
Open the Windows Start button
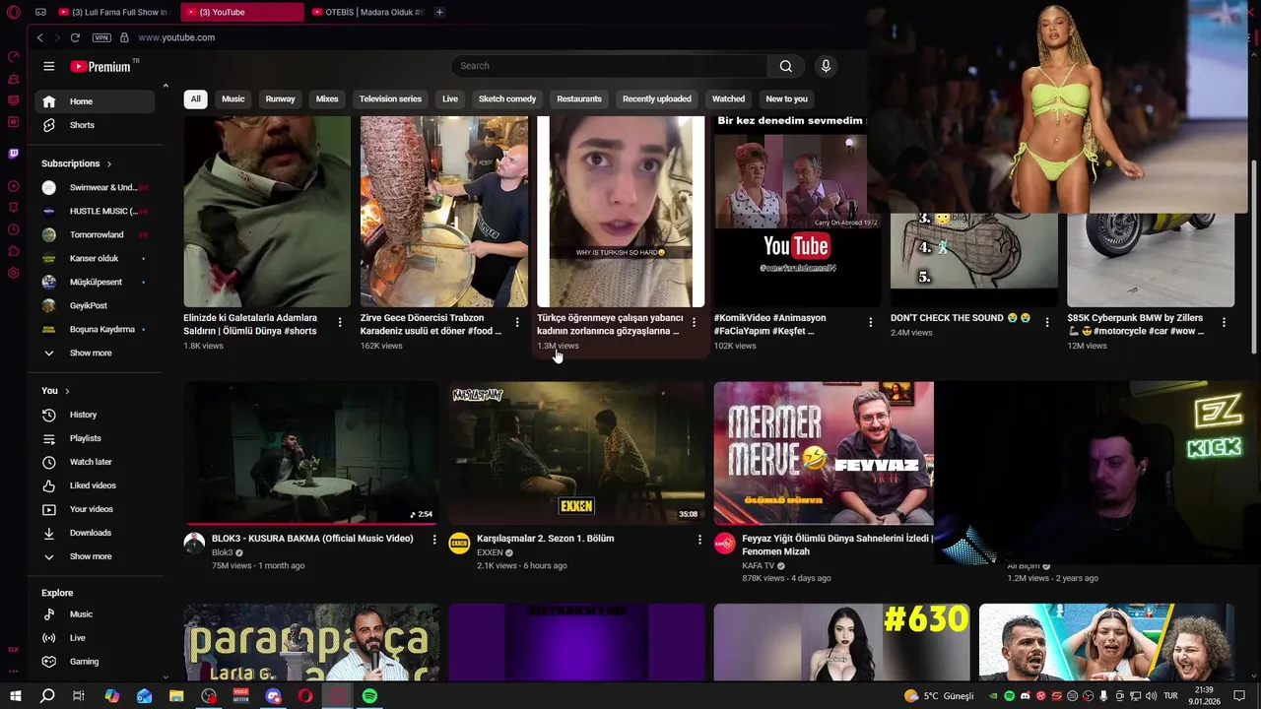pyautogui.click(x=15, y=696)
